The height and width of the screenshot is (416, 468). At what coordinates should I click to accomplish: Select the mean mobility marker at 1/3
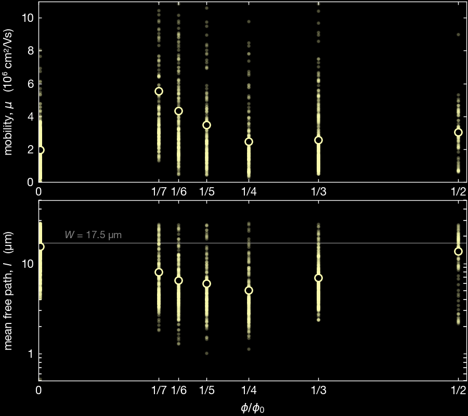(x=318, y=140)
